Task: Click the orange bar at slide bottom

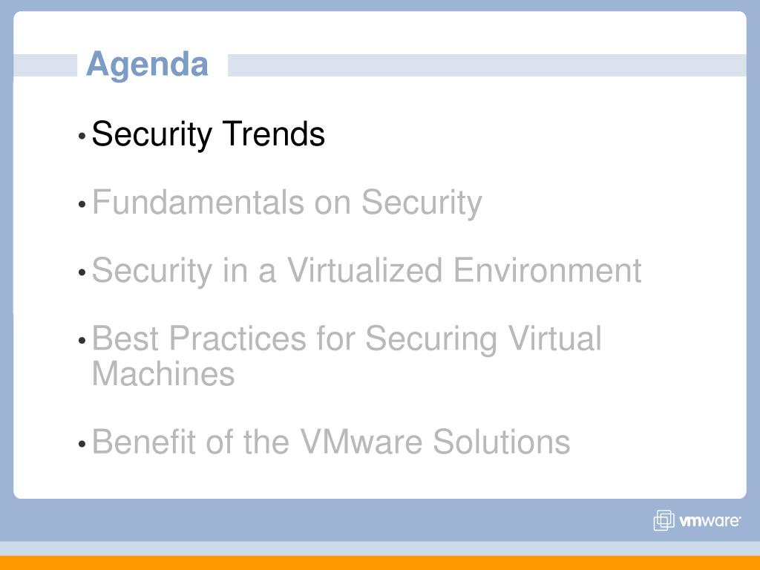Action: pos(380,563)
